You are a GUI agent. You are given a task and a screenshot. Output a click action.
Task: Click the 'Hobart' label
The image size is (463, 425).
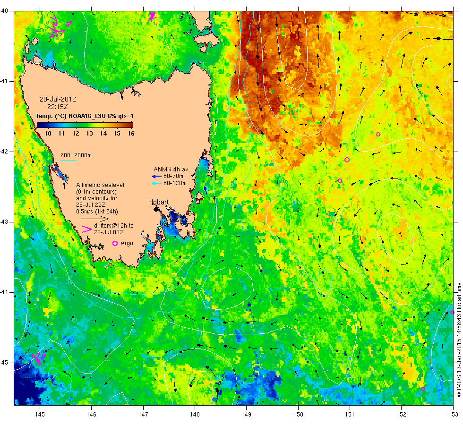tap(158, 202)
